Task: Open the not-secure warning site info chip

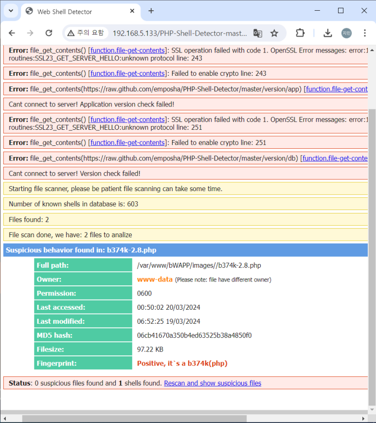Action: 86,33
